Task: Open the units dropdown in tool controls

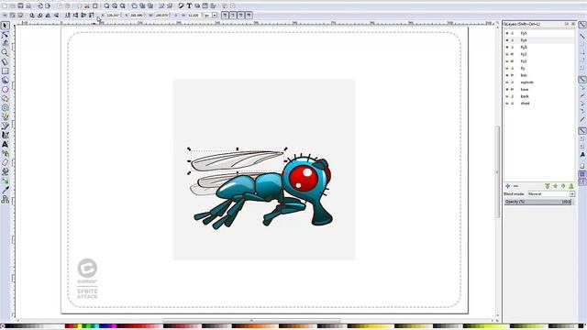Action: [x=215, y=16]
